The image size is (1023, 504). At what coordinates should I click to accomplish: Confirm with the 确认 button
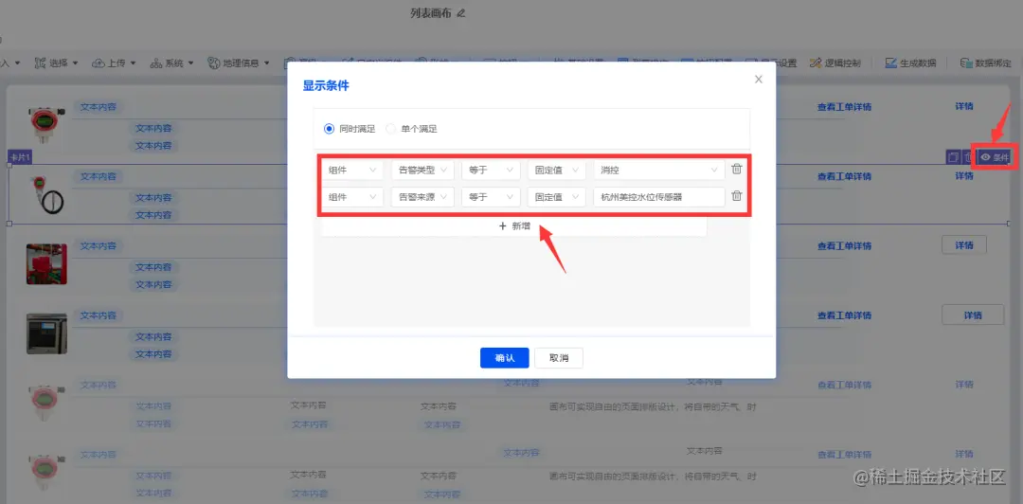tap(504, 358)
